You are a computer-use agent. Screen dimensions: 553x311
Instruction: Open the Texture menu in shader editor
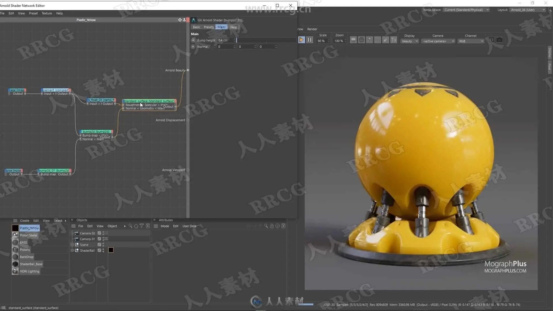tap(47, 13)
